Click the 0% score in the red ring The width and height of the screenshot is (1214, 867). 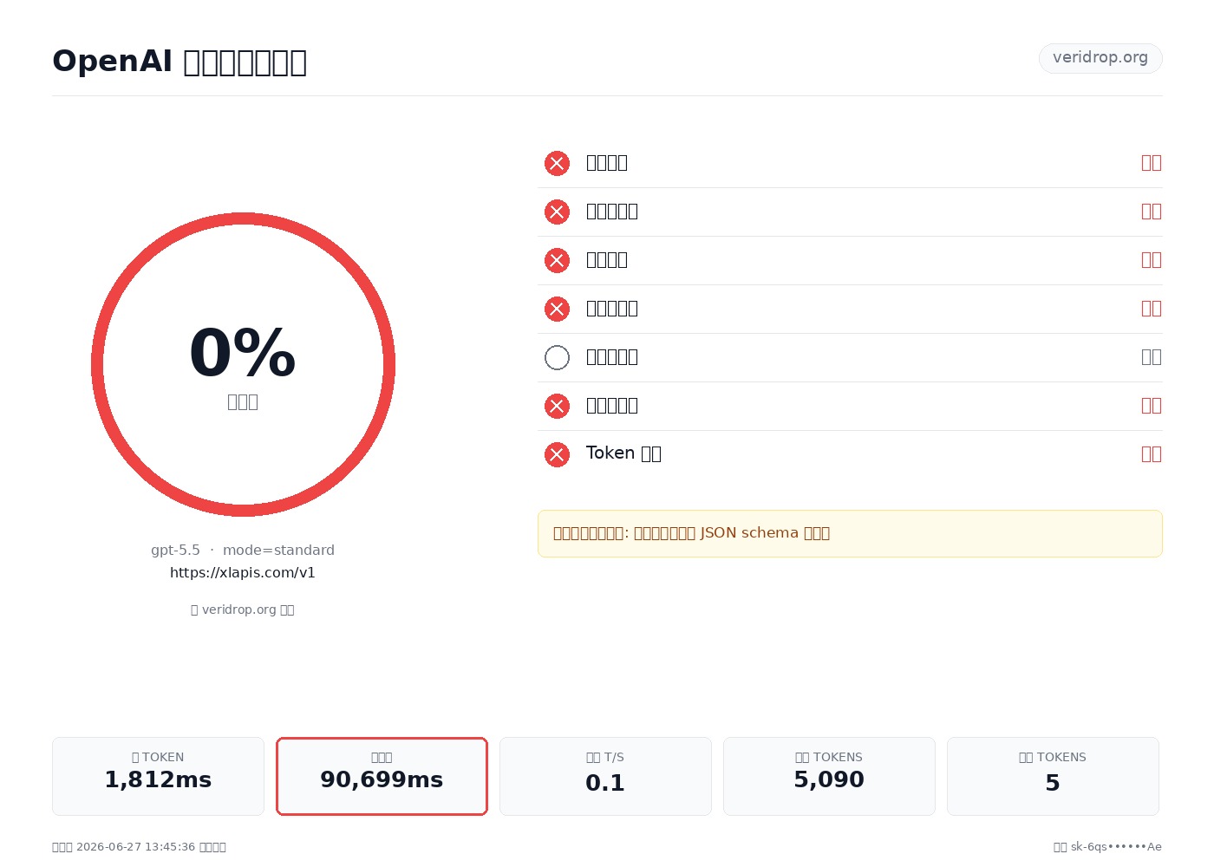243,354
